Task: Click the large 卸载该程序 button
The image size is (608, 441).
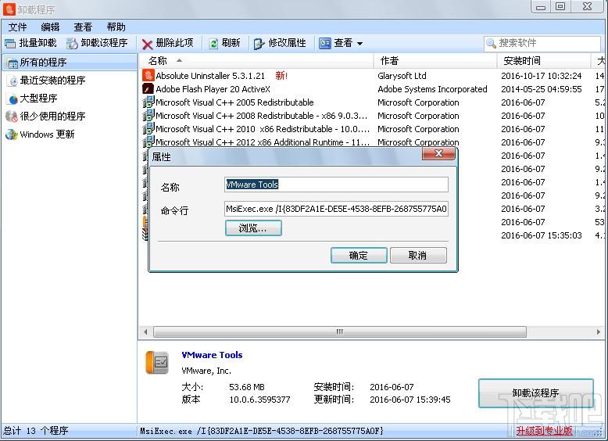Action: (536, 393)
